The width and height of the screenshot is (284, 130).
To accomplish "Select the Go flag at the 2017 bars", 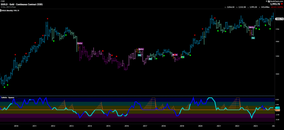I will pyautogui.click(x=150, y=59).
